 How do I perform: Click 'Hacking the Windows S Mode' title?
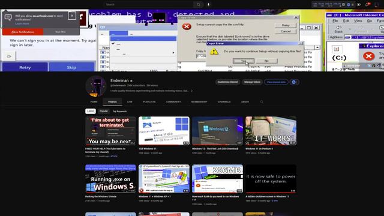(101, 196)
